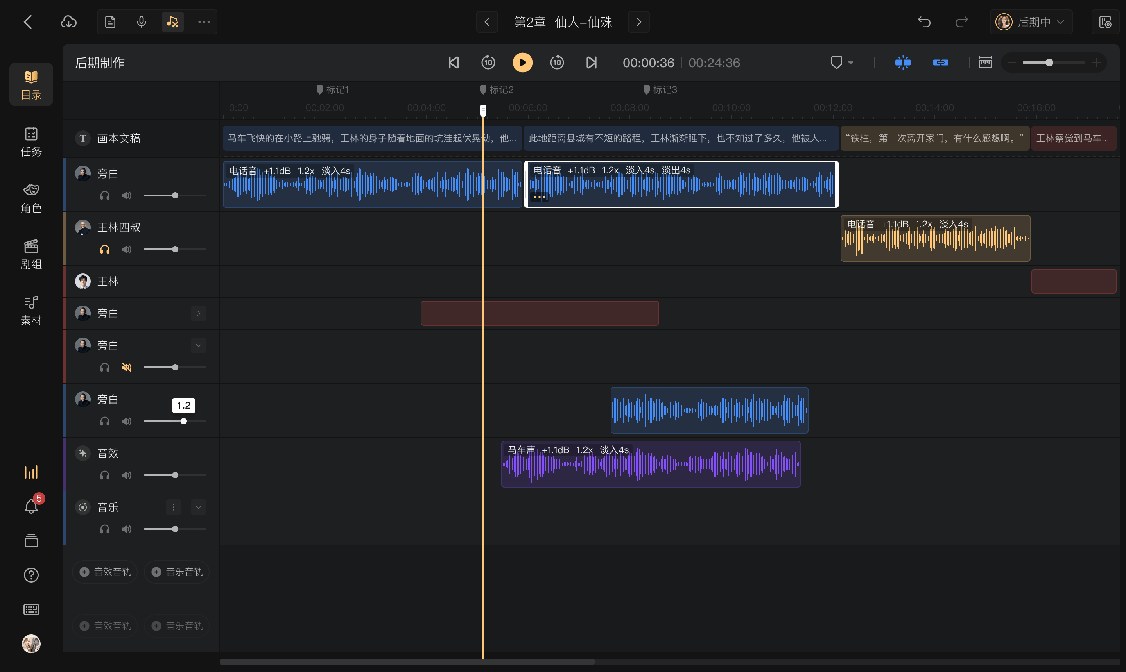Open the notifications bell
1126x672 pixels.
31,506
